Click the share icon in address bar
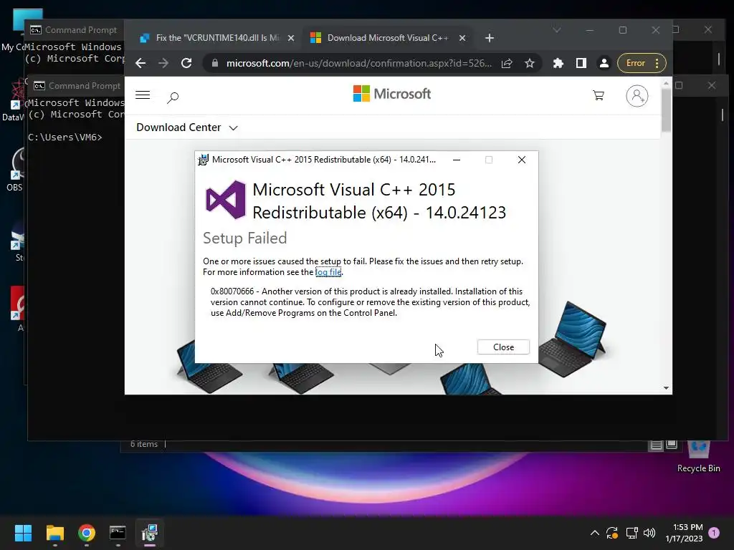This screenshot has height=550, width=734. 507,63
